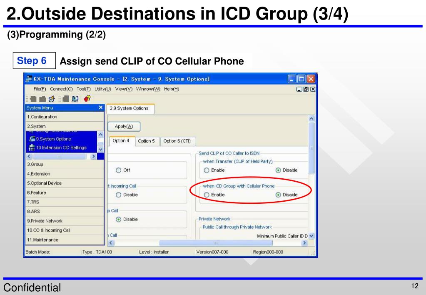Click the Apply(A) button
Screen dimensions: 426x295
coord(124,126)
